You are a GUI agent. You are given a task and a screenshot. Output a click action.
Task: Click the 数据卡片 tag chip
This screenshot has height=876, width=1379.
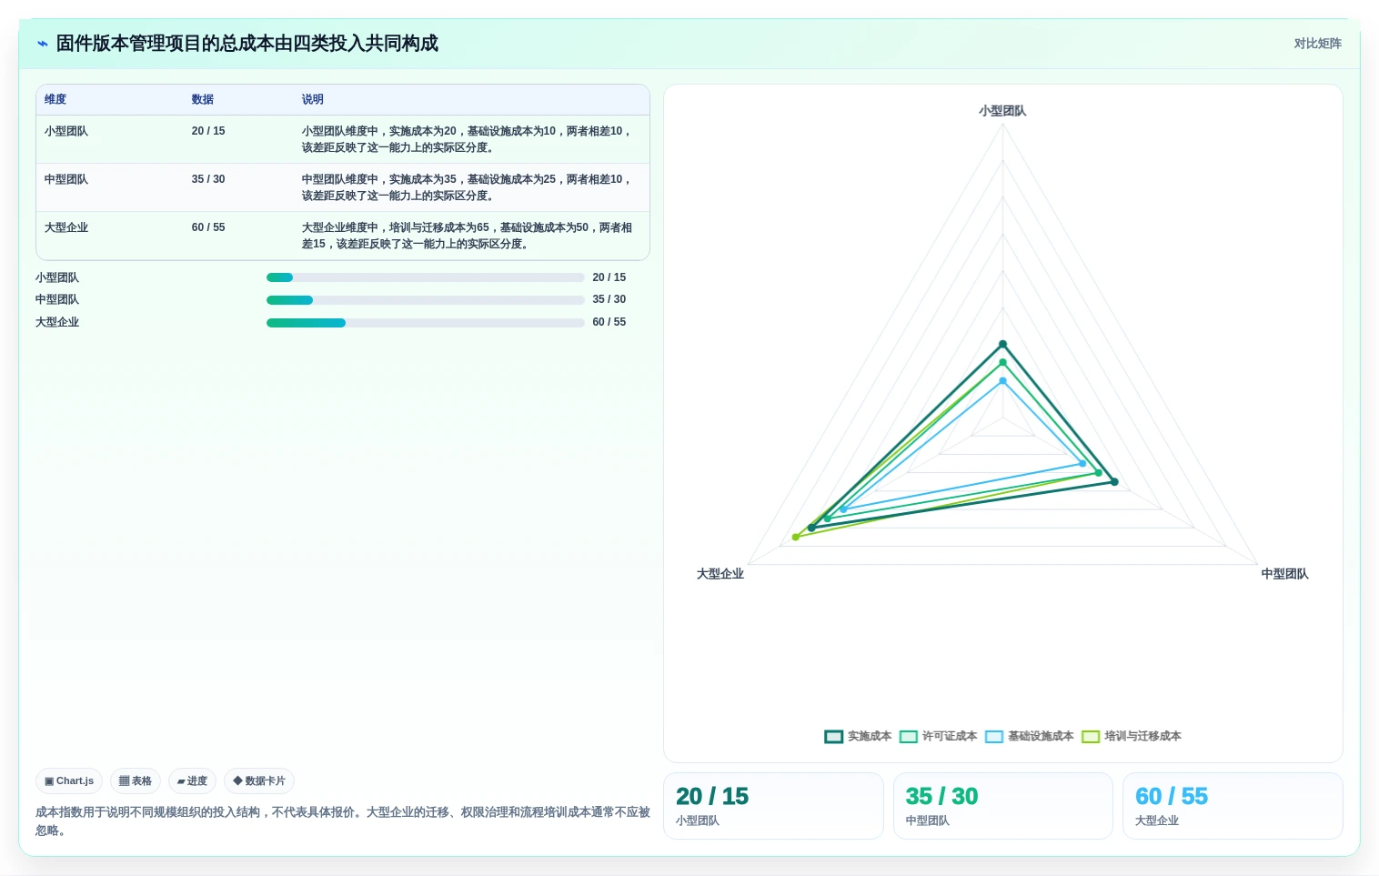tap(259, 781)
